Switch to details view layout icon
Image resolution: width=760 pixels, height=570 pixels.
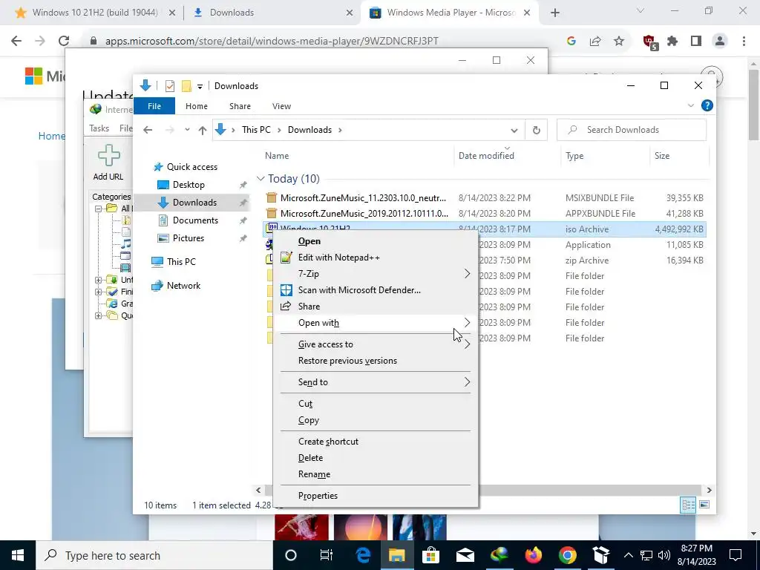click(688, 505)
